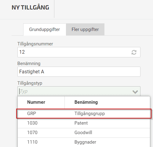Image resolution: width=153 pixels, height=147 pixels.
Task: Click the NY TILLGÅNG heading
Action: (x=30, y=7)
